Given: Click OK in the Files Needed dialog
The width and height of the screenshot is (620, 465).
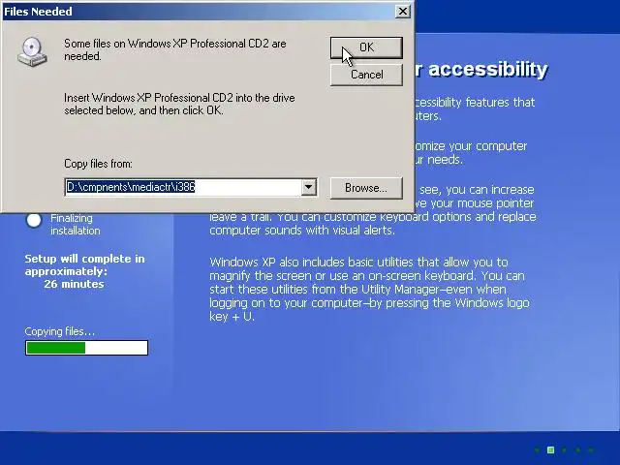Looking at the screenshot, I should click(366, 47).
